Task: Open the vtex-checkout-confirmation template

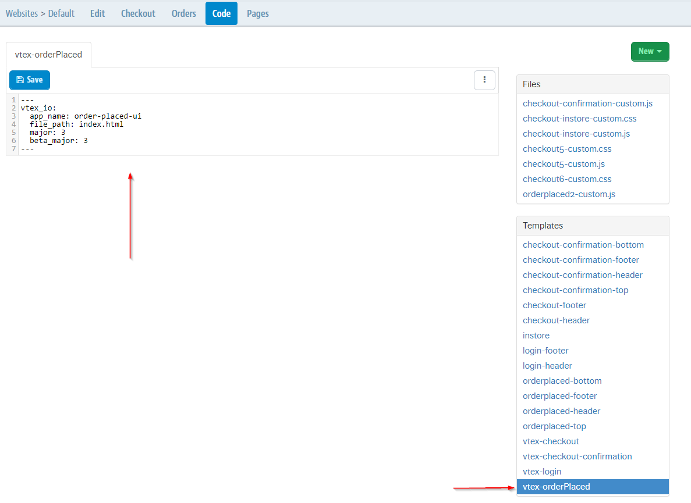Action: pos(577,456)
